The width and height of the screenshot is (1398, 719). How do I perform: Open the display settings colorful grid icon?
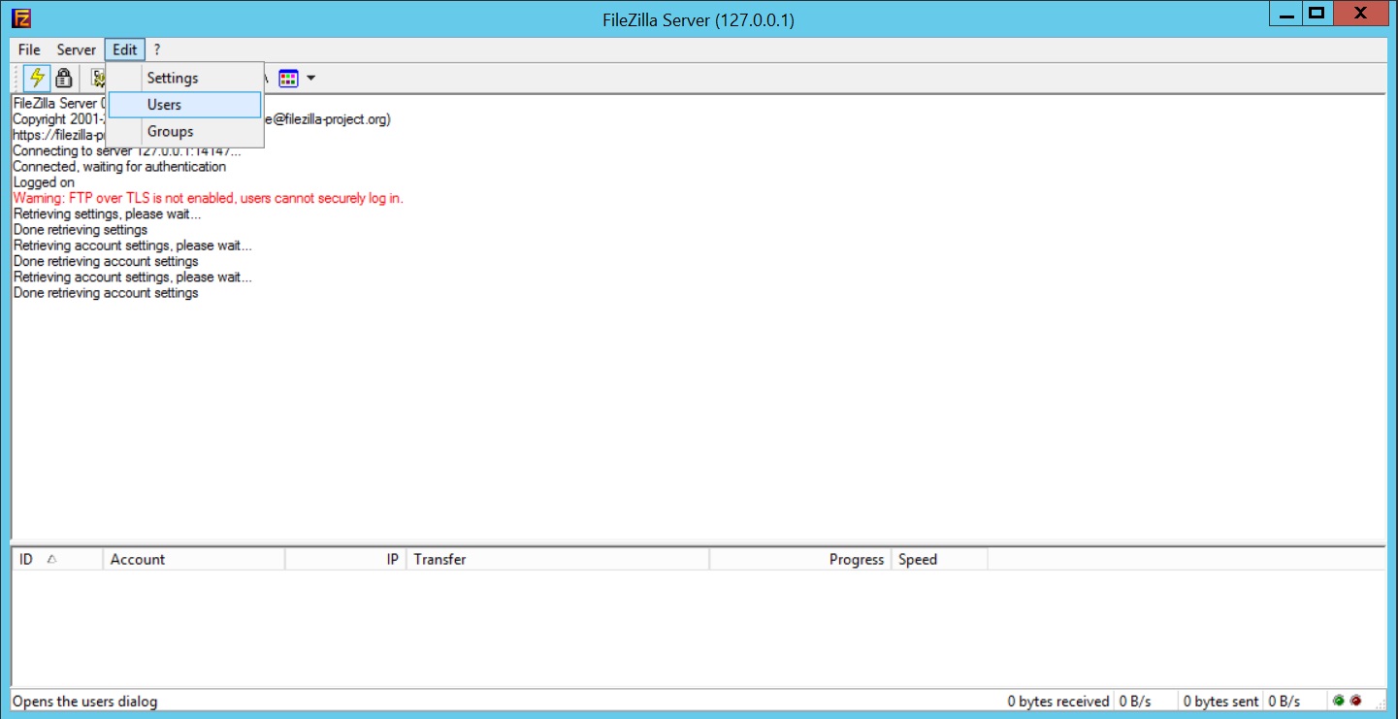pos(289,78)
